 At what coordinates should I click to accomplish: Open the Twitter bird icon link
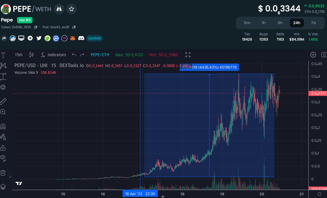click(39, 38)
